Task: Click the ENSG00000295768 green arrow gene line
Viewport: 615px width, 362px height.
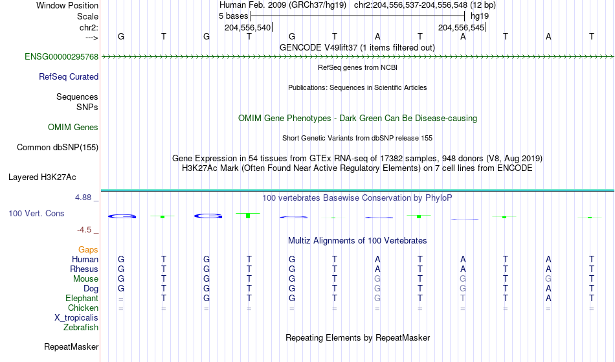Action: [357, 57]
